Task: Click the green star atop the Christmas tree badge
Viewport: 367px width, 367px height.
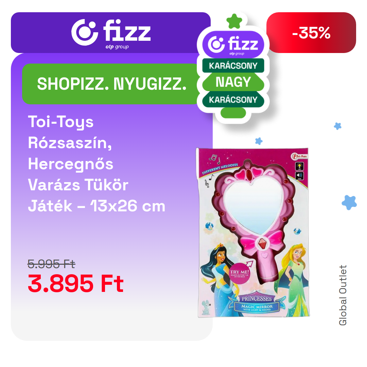Action: click(x=234, y=21)
